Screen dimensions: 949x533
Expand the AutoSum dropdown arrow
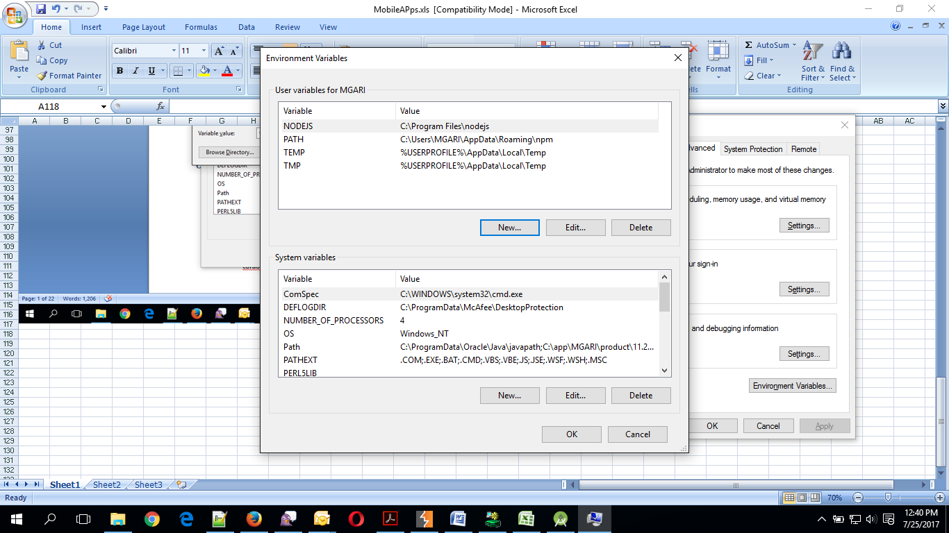795,45
